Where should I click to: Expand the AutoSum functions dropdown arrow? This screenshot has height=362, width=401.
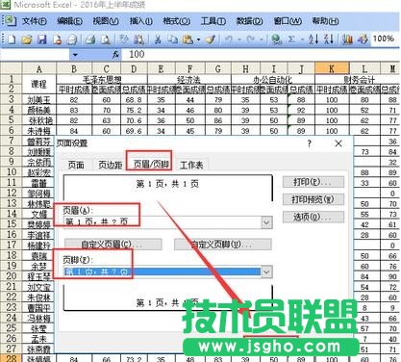coord(302,39)
